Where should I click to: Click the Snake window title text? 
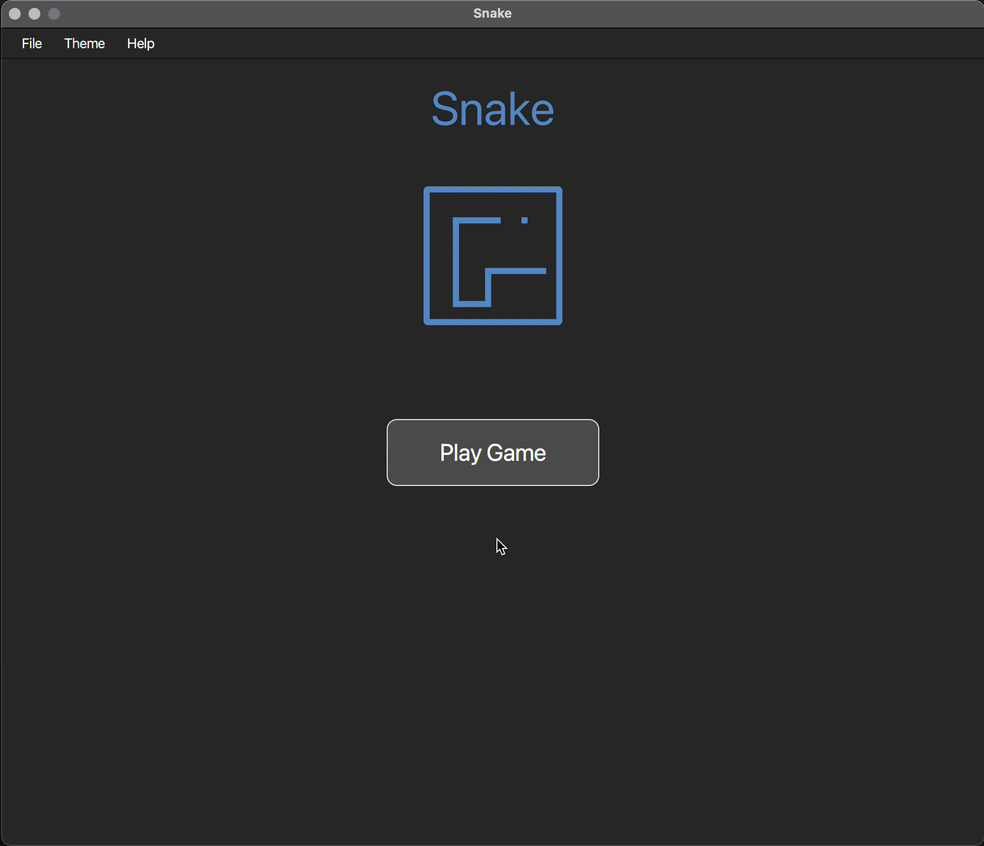tap(492, 13)
